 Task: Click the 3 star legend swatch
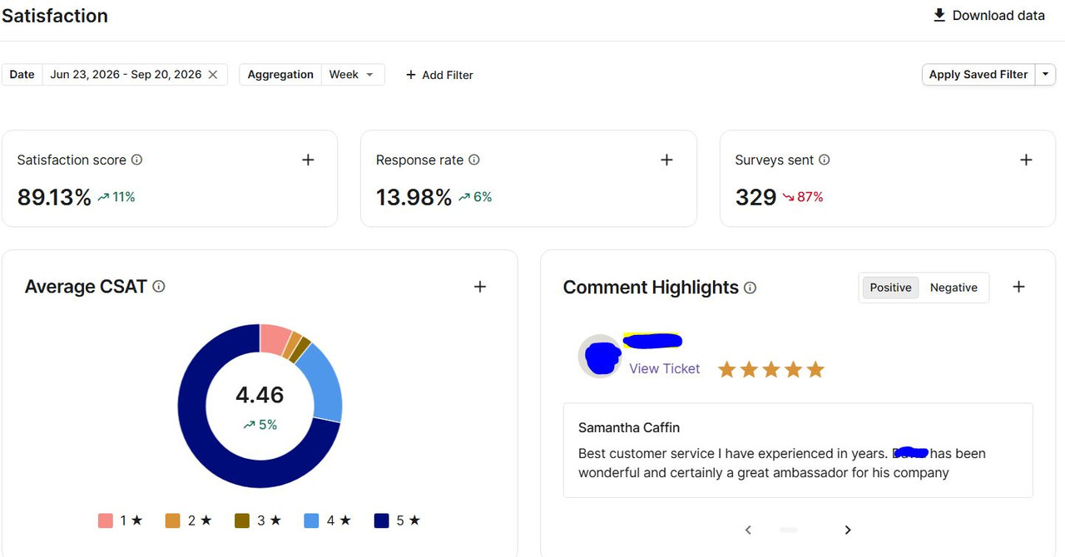point(242,520)
